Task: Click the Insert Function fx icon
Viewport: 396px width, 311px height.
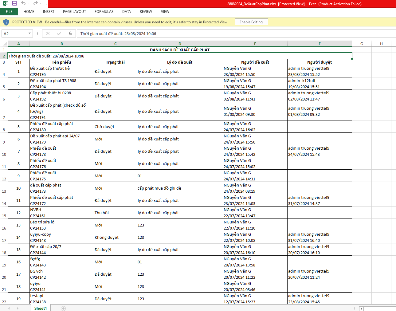Action: [70, 33]
